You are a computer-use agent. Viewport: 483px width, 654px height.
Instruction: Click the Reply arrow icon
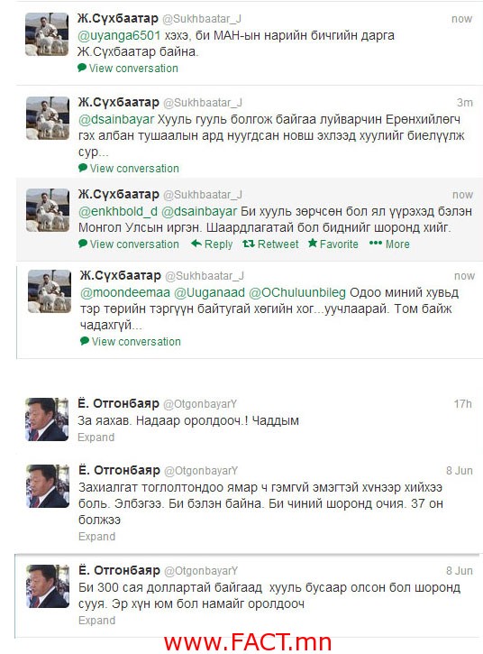196,244
